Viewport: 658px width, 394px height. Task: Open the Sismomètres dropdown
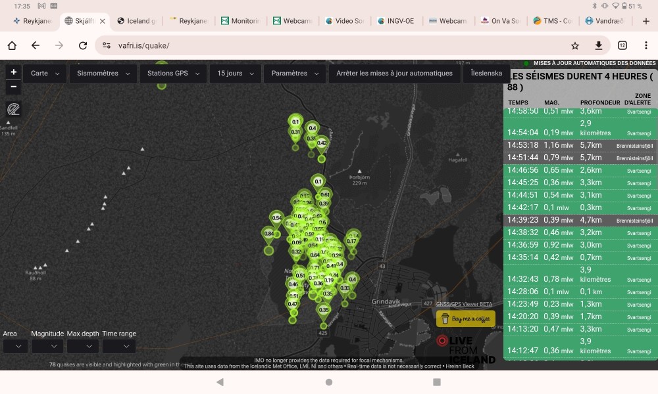[x=103, y=74]
